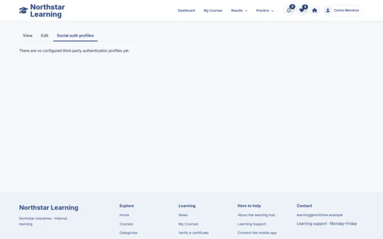Click Learning support Monday–Friday text
The image size is (383, 239).
coord(327,224)
